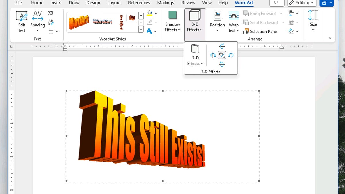Click the right indent marker on ruler

(282, 47)
